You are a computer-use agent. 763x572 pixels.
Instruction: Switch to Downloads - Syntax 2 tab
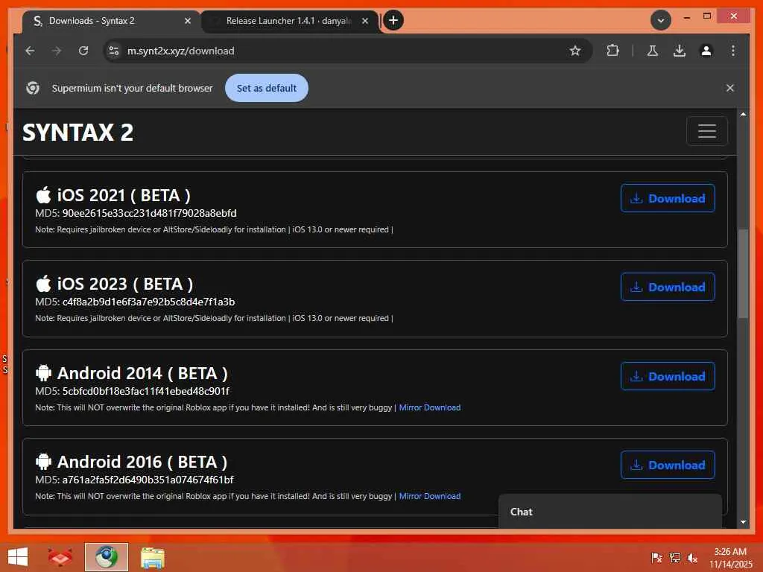112,21
